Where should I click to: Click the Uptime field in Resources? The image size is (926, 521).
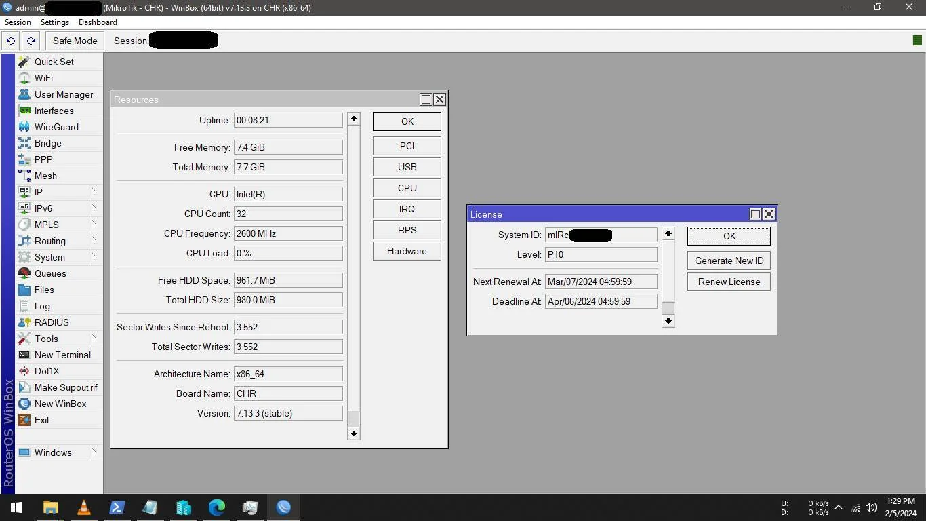(288, 120)
